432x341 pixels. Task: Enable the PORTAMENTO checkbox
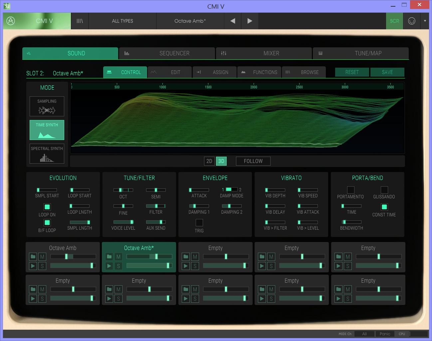[x=350, y=190]
